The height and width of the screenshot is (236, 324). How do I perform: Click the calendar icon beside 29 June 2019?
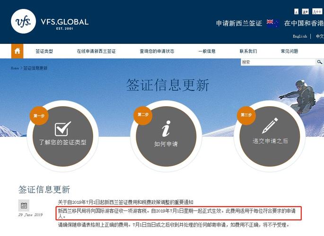pyautogui.click(x=24, y=205)
